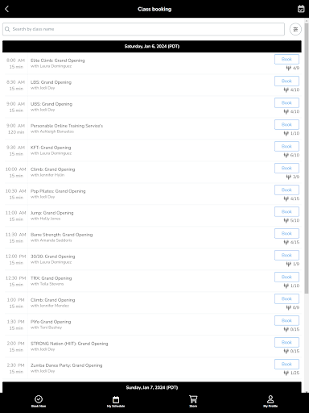Image resolution: width=309 pixels, height=413 pixels.
Task: Book the Elite Climb: Grand Opening class
Action: (x=286, y=59)
